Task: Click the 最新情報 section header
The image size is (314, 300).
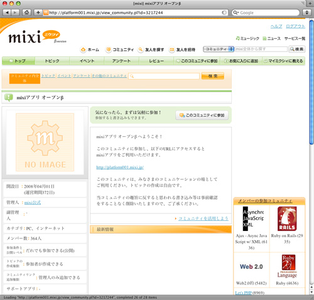Action: [161, 230]
